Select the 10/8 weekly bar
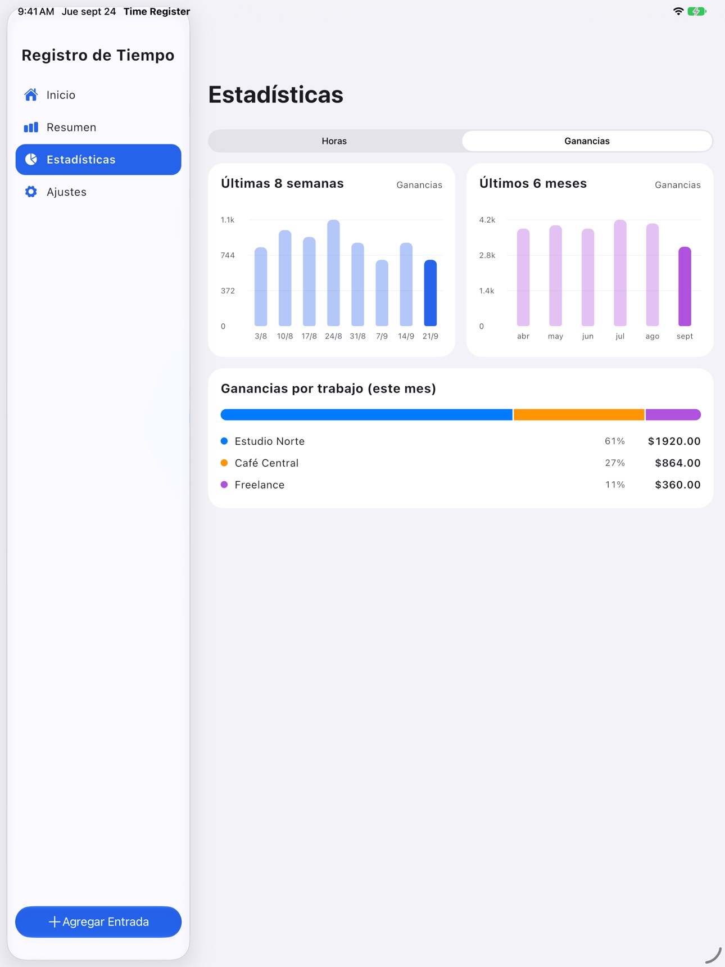The height and width of the screenshot is (967, 725). (285, 278)
